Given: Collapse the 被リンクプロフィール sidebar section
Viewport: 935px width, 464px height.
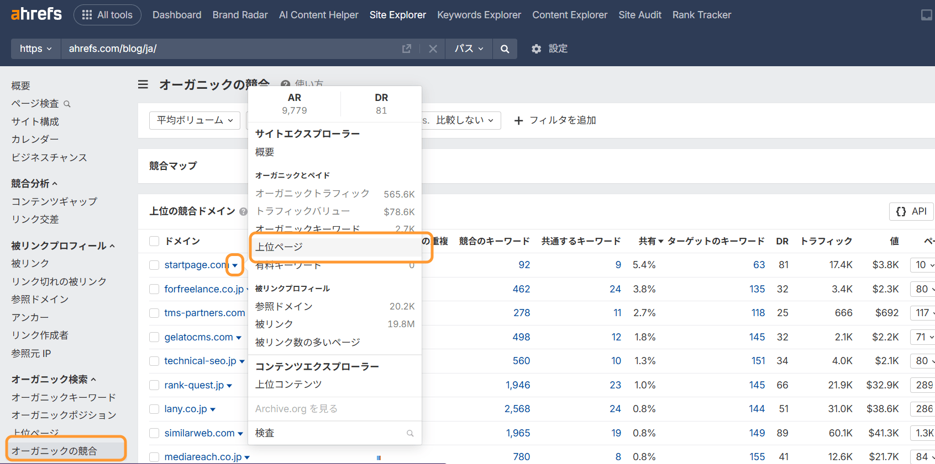Looking at the screenshot, I should click(63, 246).
